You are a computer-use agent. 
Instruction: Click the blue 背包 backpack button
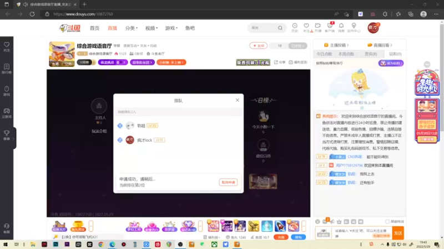(x=298, y=237)
